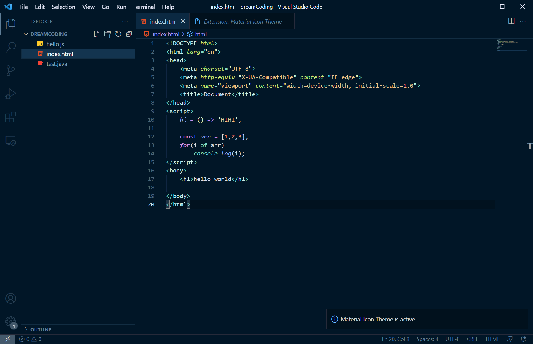
Task: Open the Explorer view in activity bar
Action: point(11,24)
